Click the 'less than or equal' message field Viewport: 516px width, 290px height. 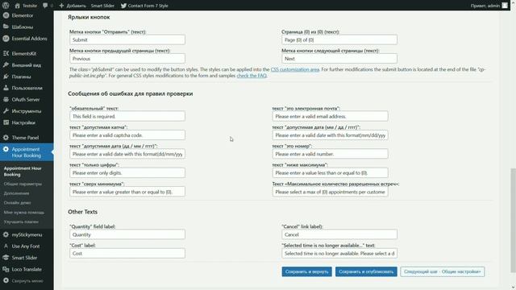pyautogui.click(x=330, y=172)
